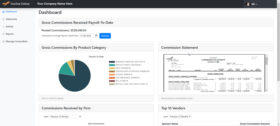Click the Payroll To Date chart title
This screenshot has width=280, height=126.
pyautogui.click(x=96, y=57)
